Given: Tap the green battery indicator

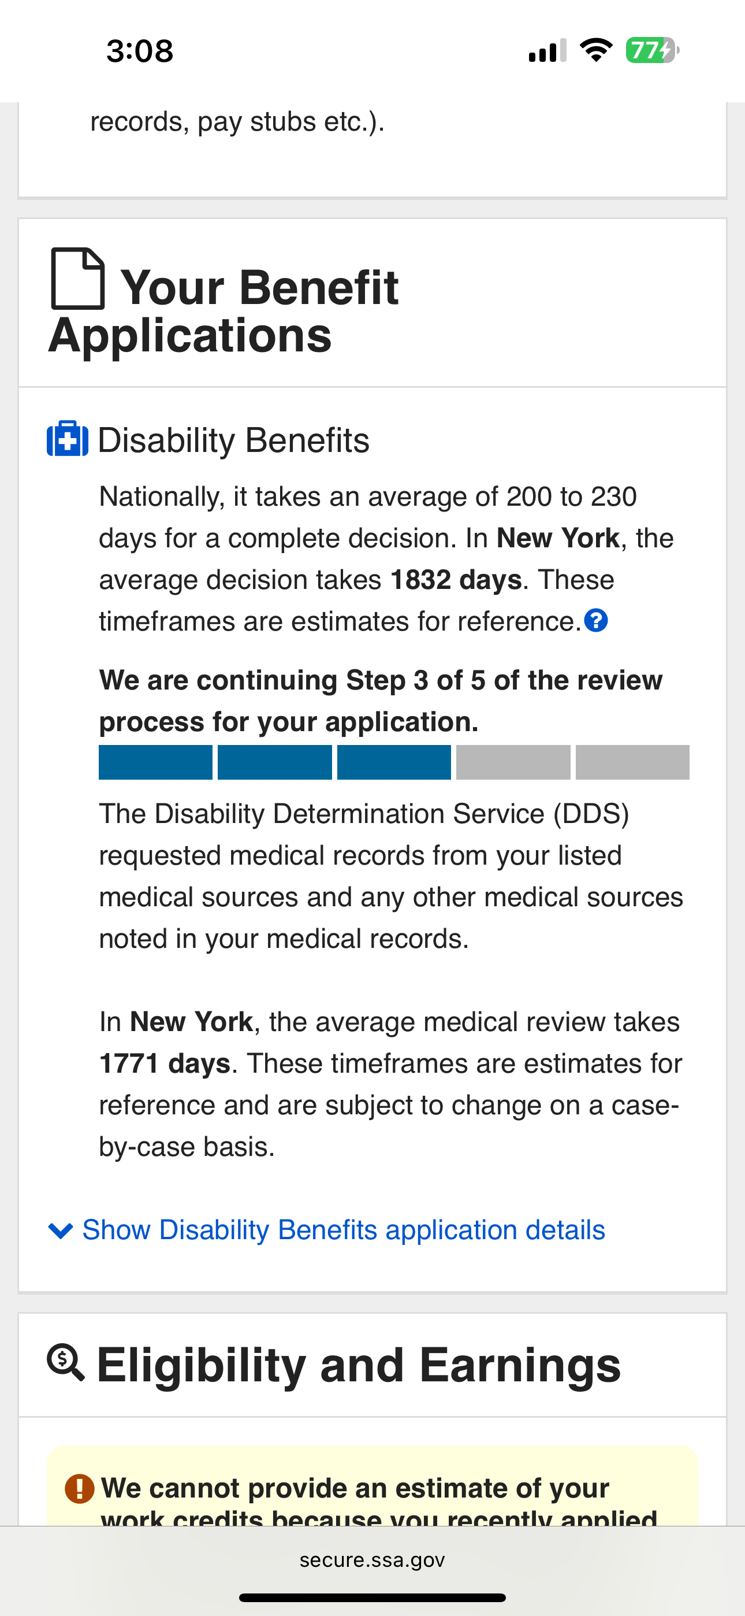Looking at the screenshot, I should [652, 50].
